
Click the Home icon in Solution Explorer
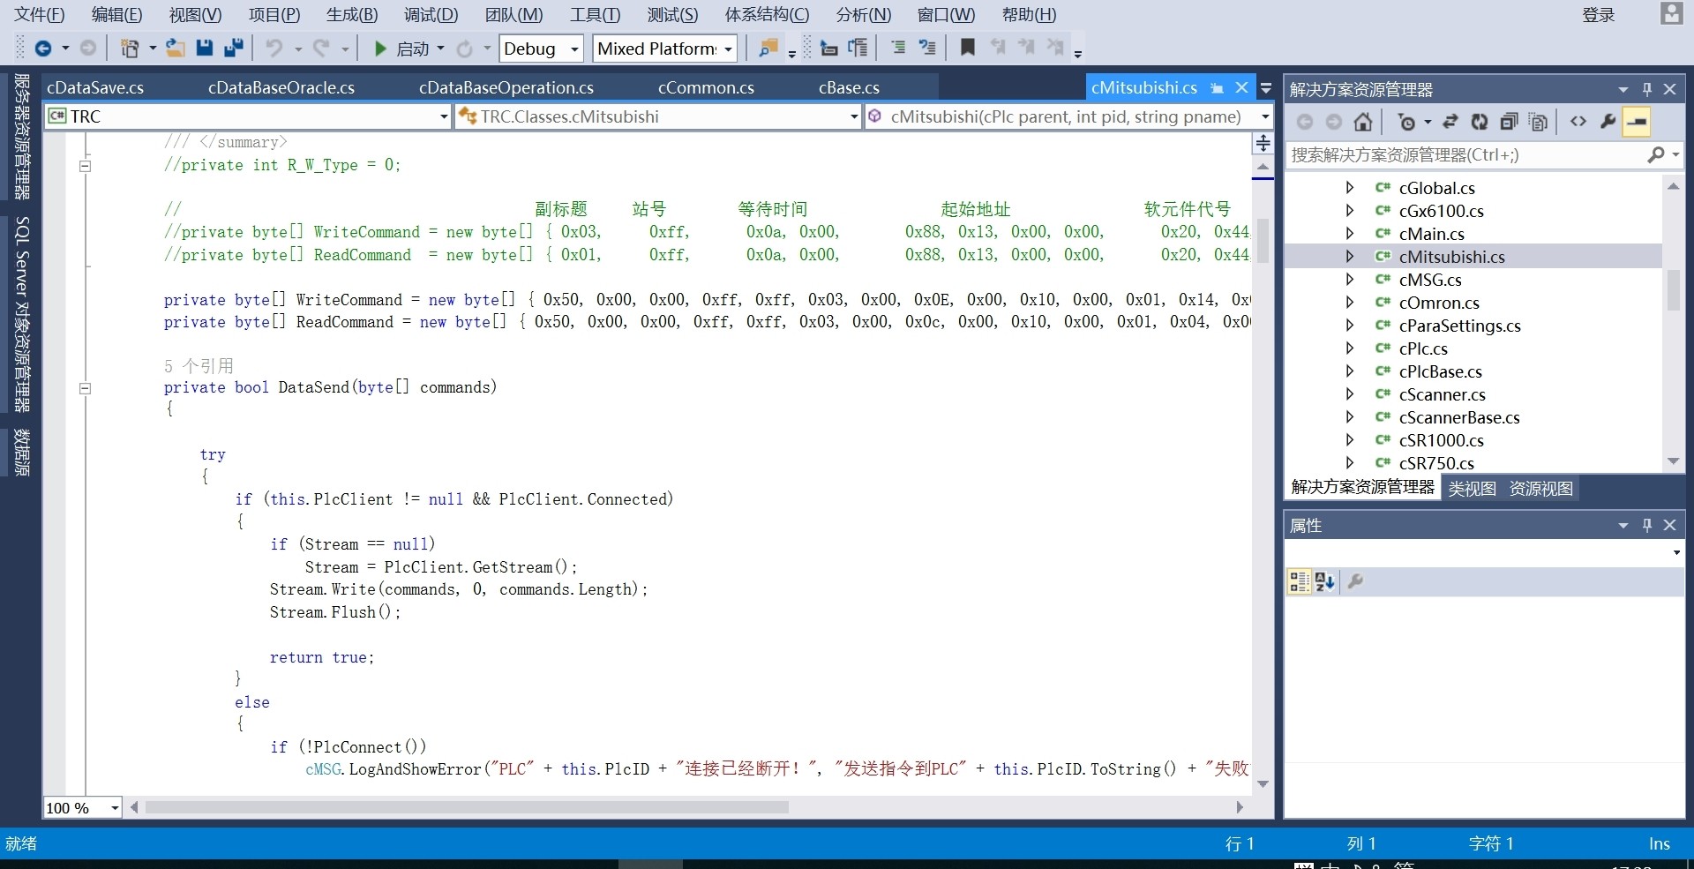point(1363,122)
